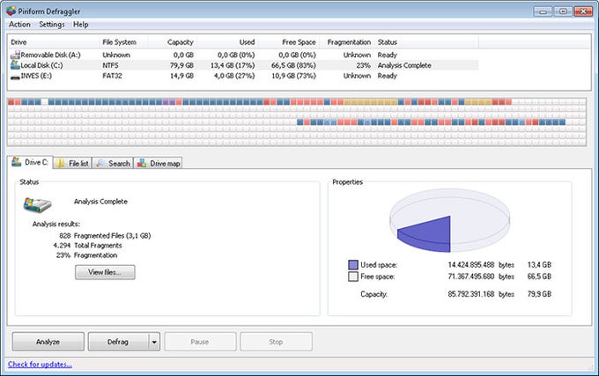Select the Removable Disk (A:) drive icon

pos(15,55)
